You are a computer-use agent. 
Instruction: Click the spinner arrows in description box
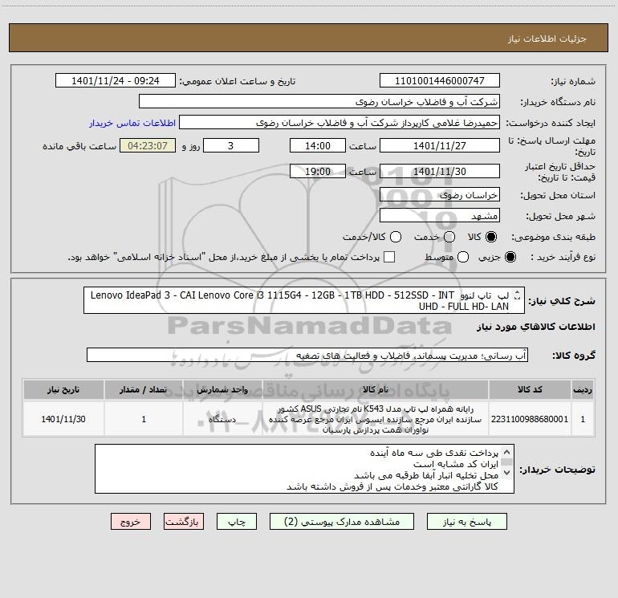[518, 295]
